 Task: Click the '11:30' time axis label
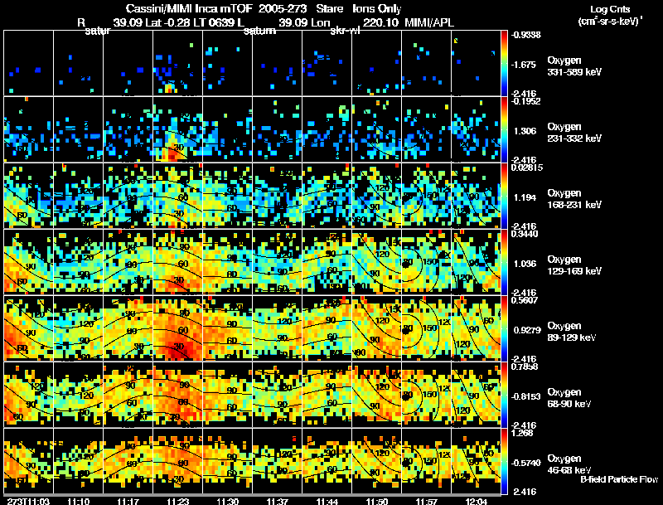(227, 502)
